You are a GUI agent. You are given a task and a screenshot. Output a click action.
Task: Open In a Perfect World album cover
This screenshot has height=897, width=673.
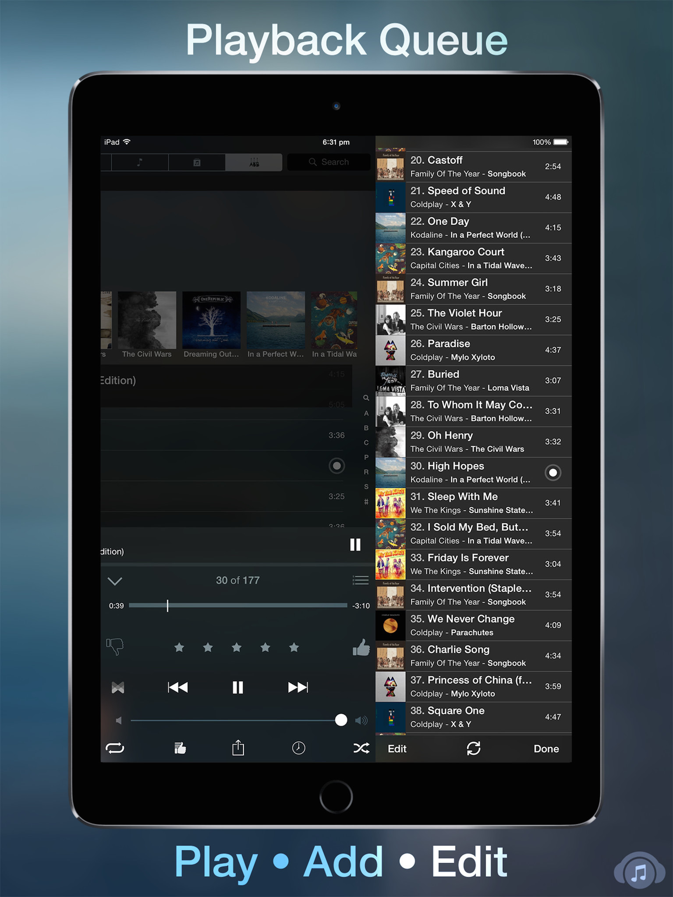276,320
